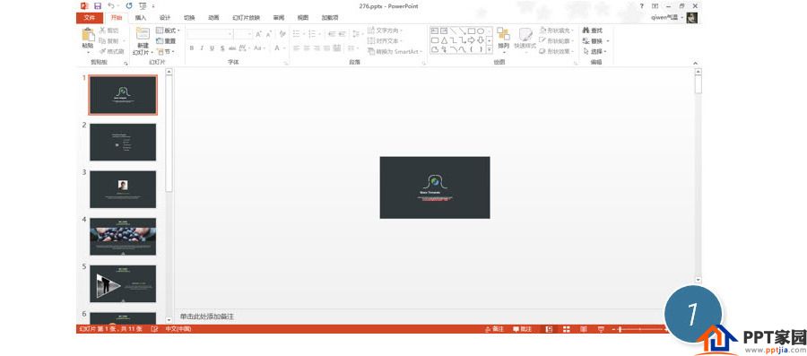Toggle Comments (批注) pane in status bar
Viewport: 807px width, 356px height.
[523, 329]
